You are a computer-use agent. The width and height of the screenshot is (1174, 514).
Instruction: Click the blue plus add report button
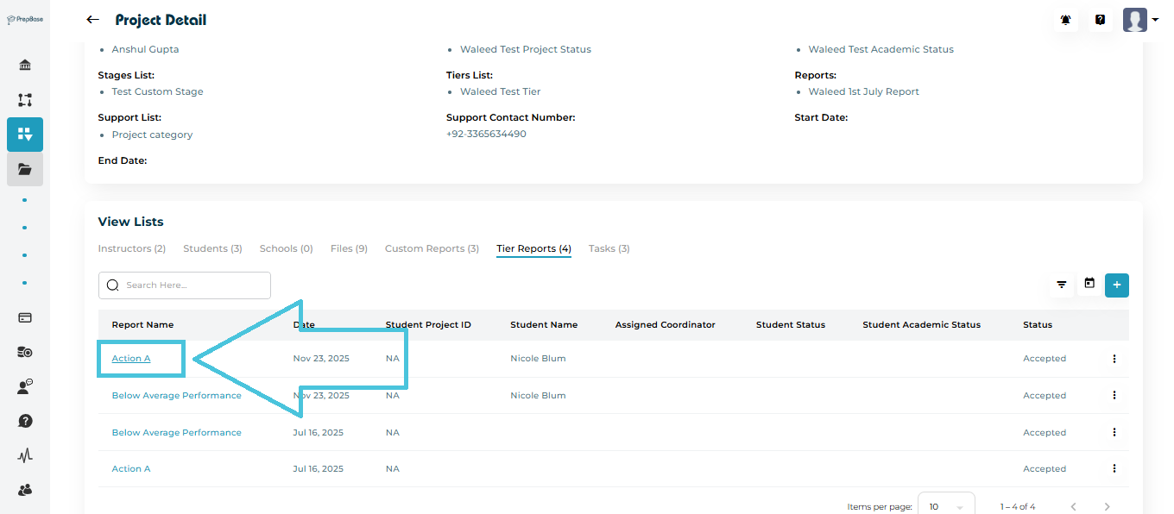(1117, 285)
